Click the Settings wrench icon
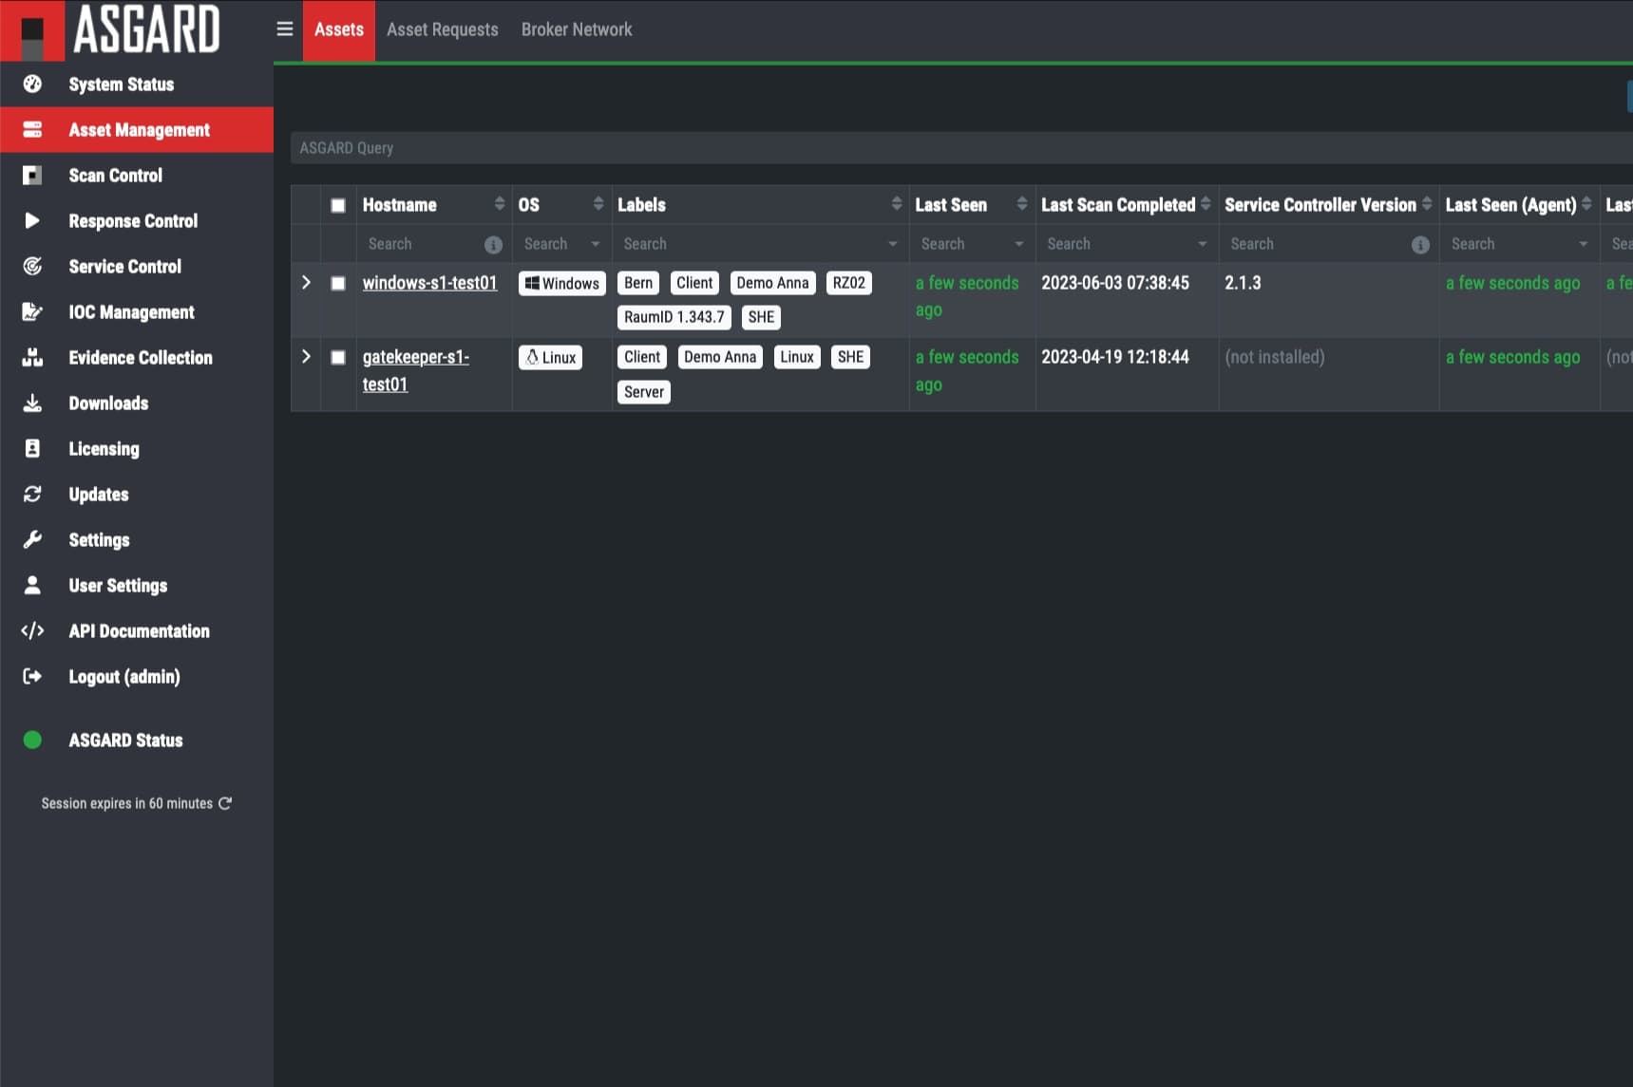 tap(32, 539)
